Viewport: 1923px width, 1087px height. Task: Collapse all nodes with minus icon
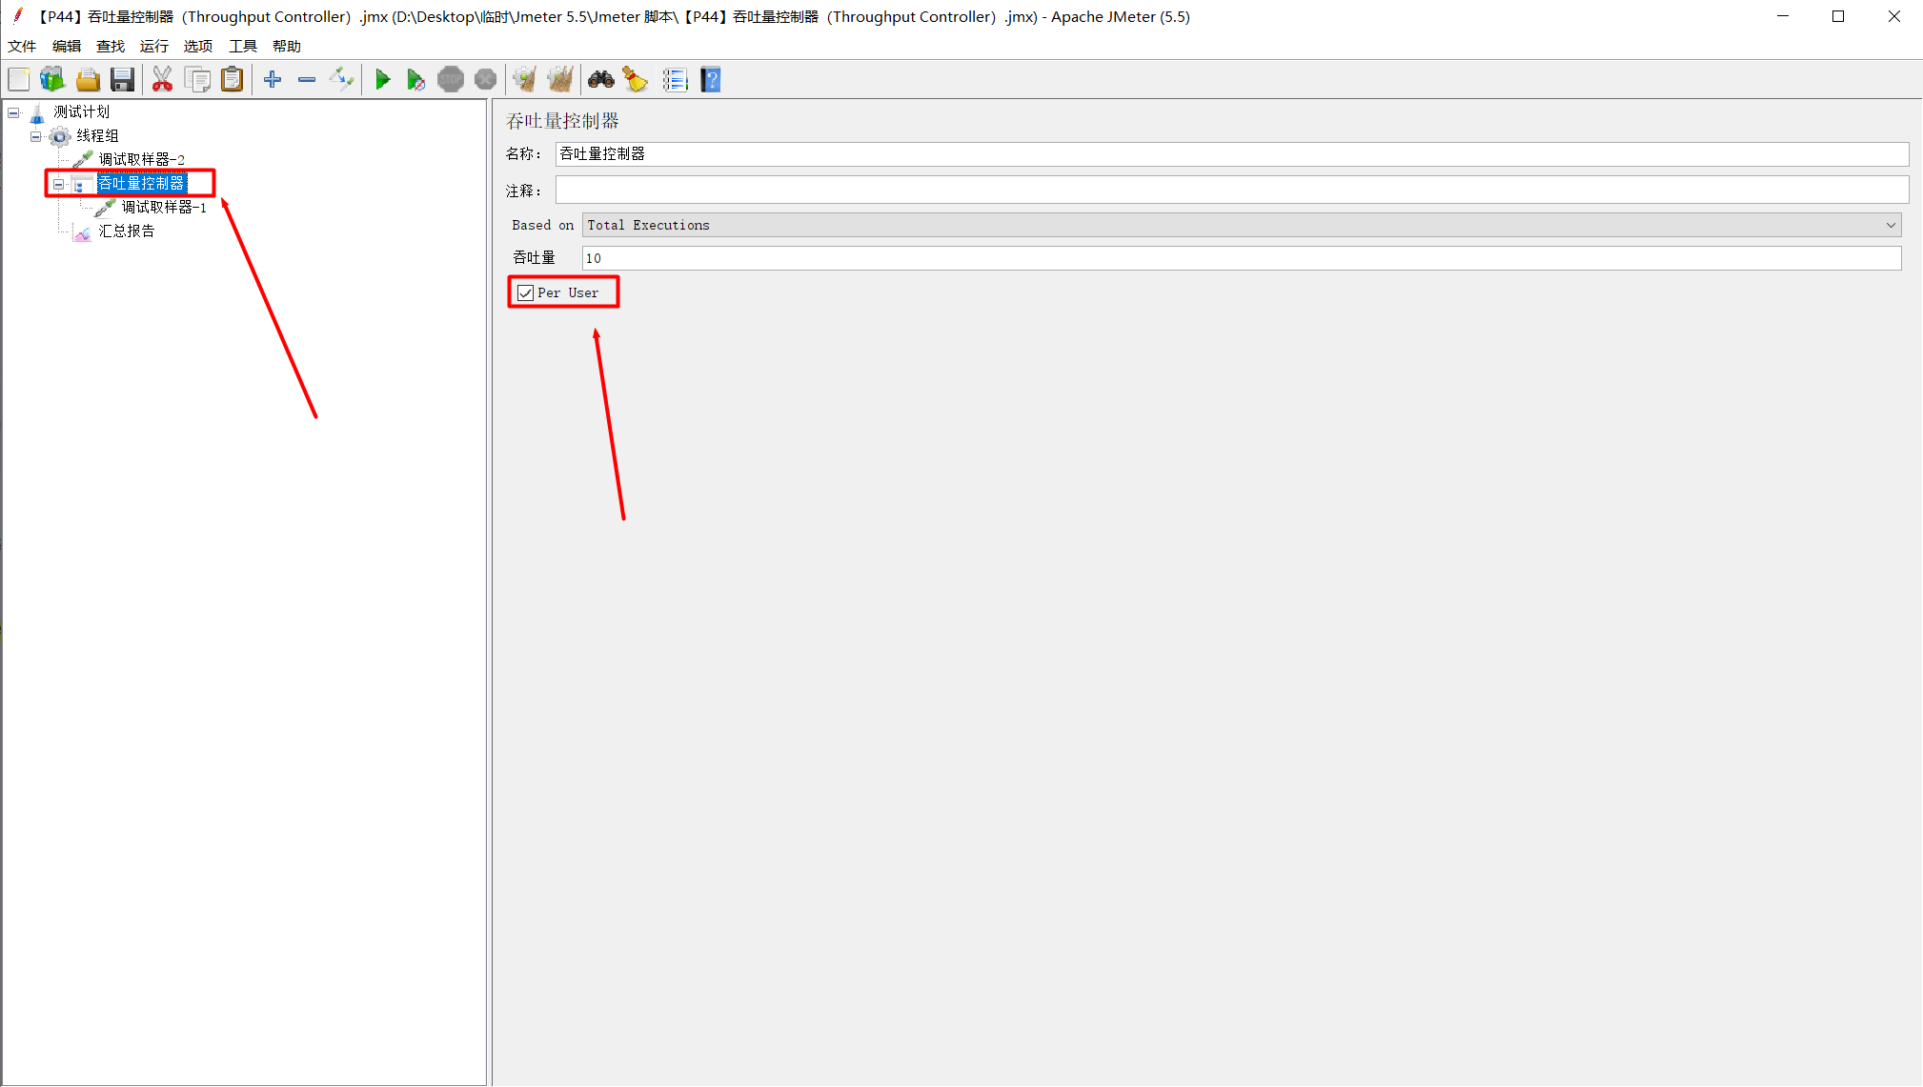pos(307,80)
